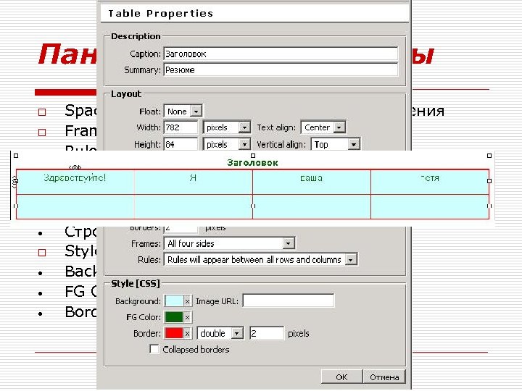The height and width of the screenshot is (391, 522).
Task: Click the Image URL input field
Action: pos(289,300)
